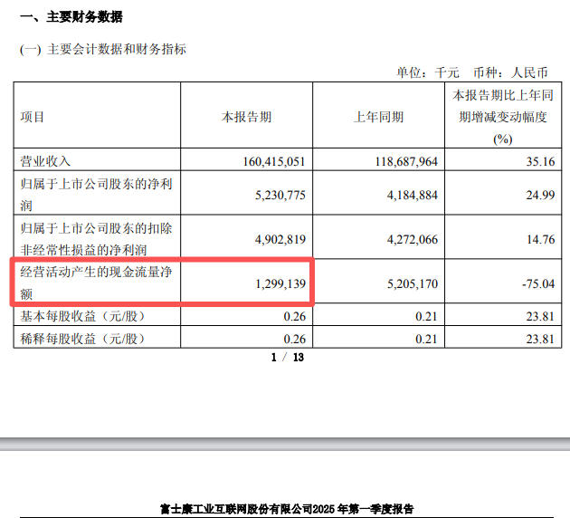Click the highlighted 经营活动产生的现金流量净额 label
This screenshot has height=518, width=570.
[x=96, y=283]
